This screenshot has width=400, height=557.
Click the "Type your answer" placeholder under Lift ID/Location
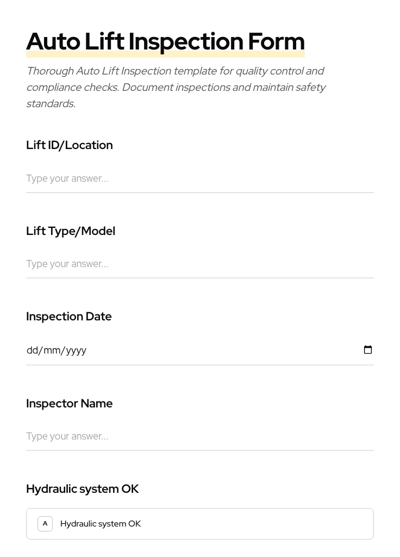(x=67, y=178)
